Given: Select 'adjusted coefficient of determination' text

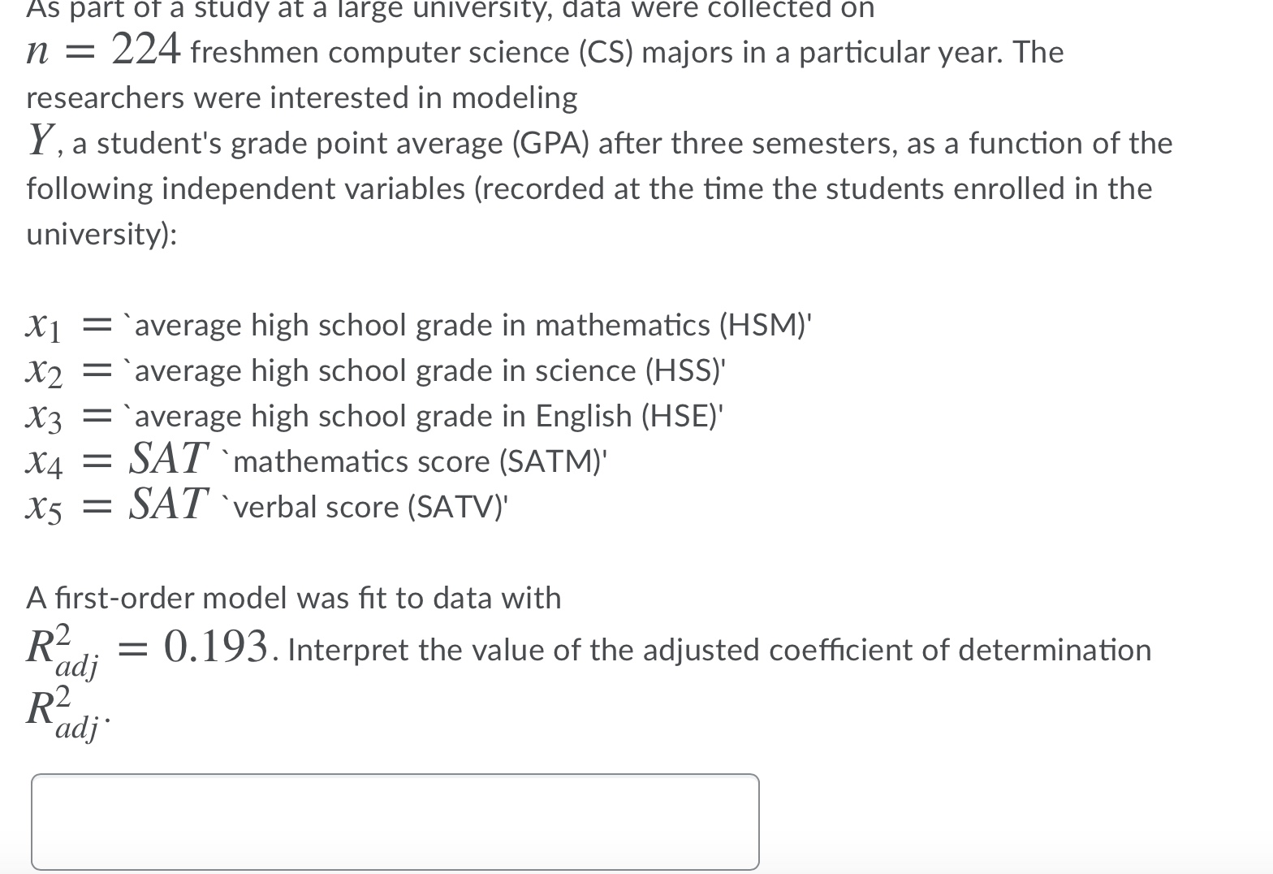Looking at the screenshot, I should click(x=897, y=649).
